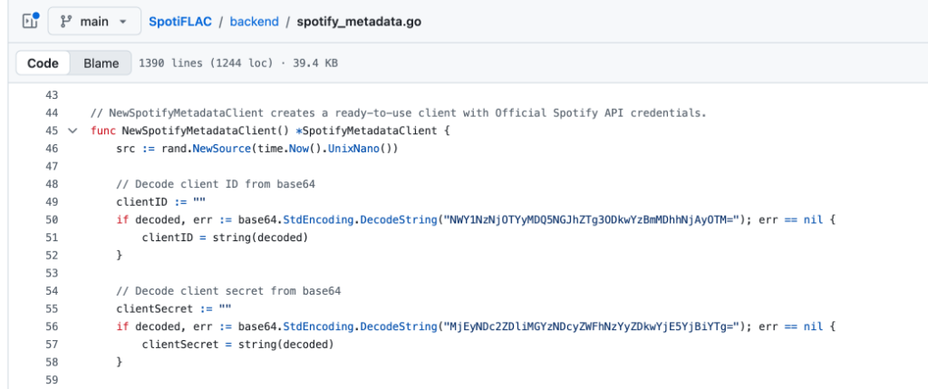Click line number 44 in the gutter
Screen dimensions: 928x389
point(51,113)
